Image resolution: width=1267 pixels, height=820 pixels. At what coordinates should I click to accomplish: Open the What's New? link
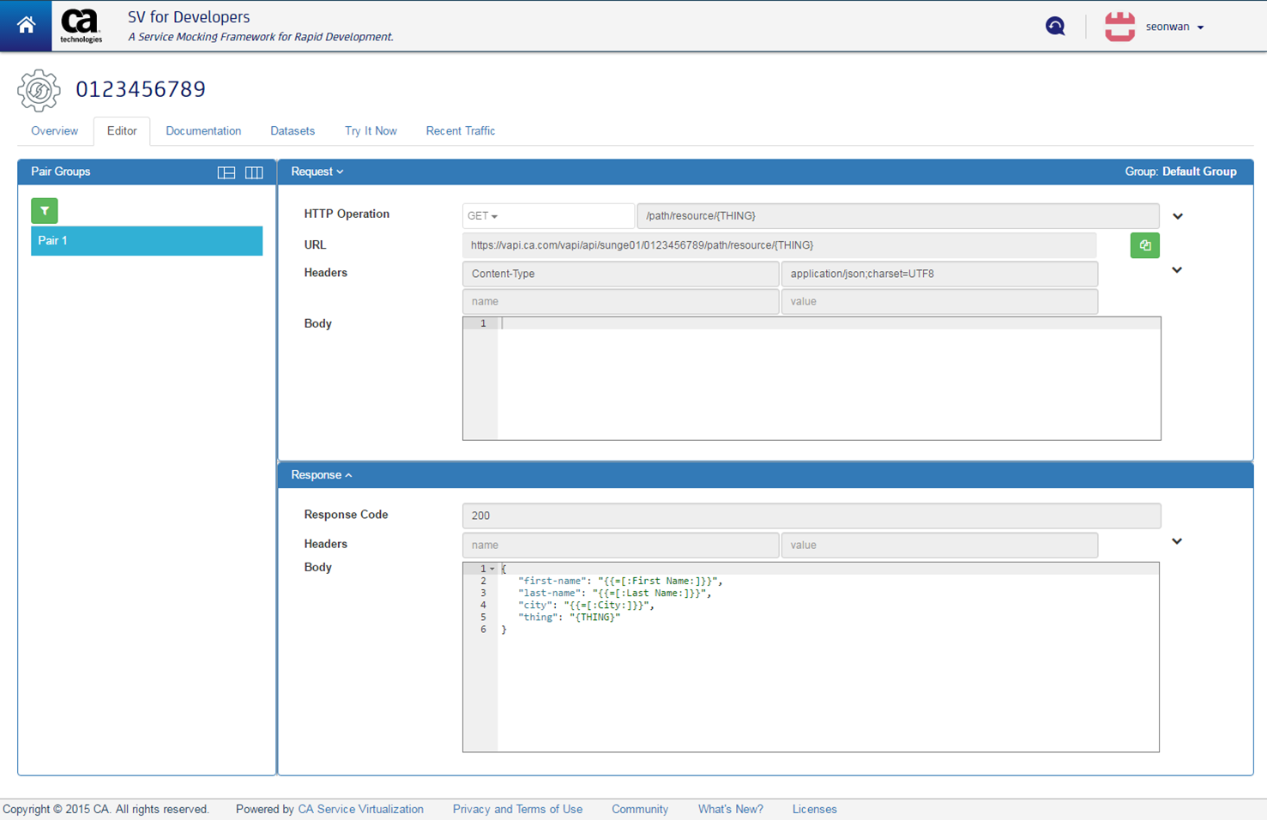pos(730,809)
